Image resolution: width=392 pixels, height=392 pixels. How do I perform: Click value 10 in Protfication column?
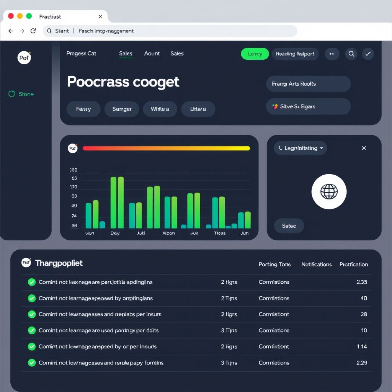pyautogui.click(x=364, y=330)
